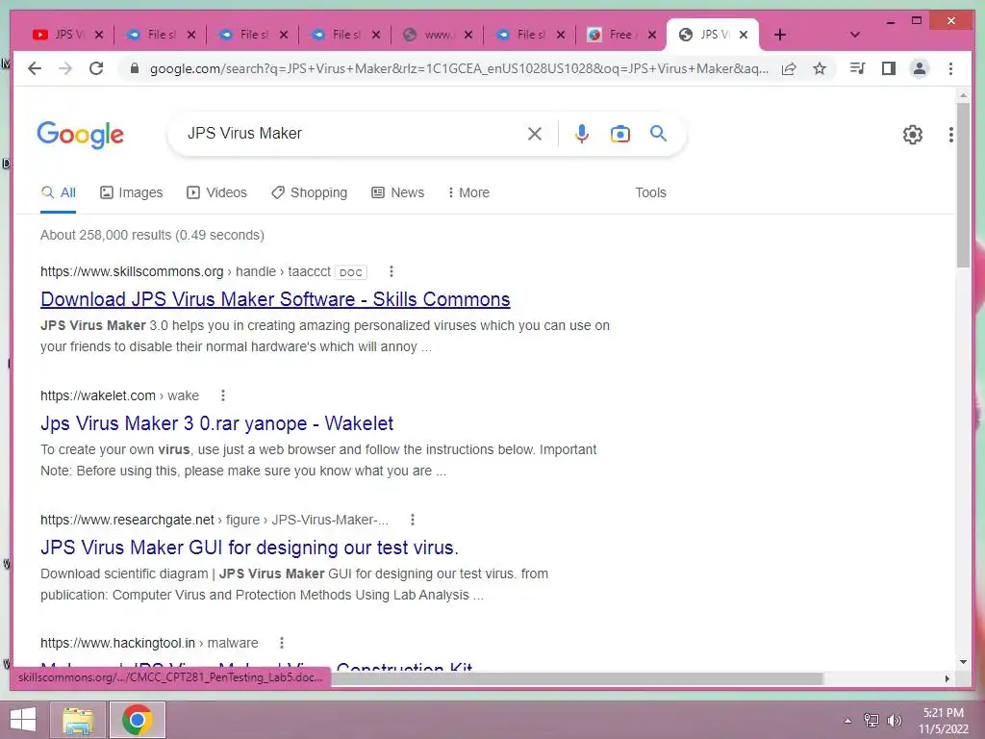Open Download JPS Virus Maker Software link

(x=275, y=299)
